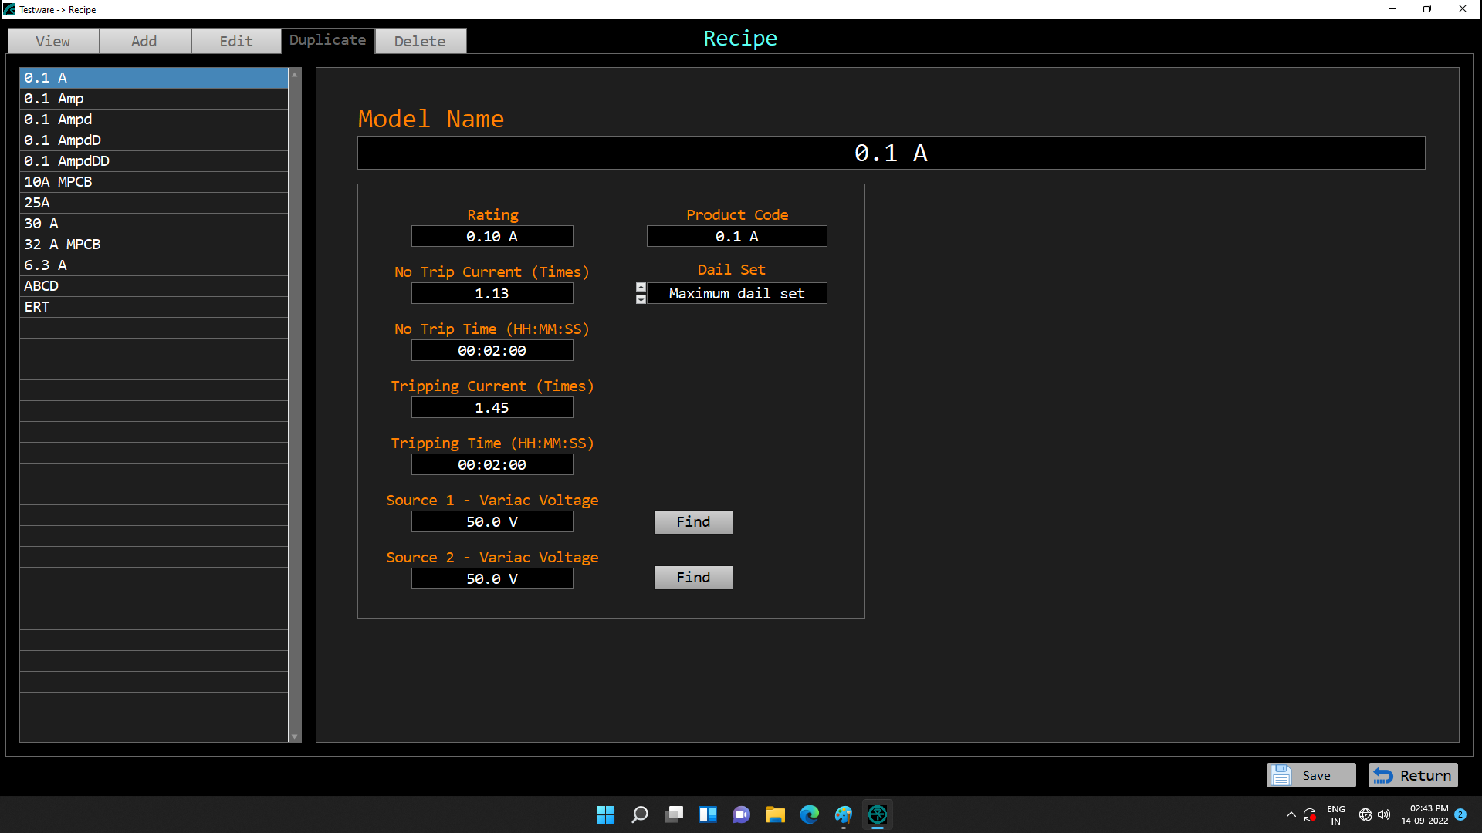Image resolution: width=1482 pixels, height=833 pixels.
Task: Switch to the Delete tab
Action: (x=420, y=41)
